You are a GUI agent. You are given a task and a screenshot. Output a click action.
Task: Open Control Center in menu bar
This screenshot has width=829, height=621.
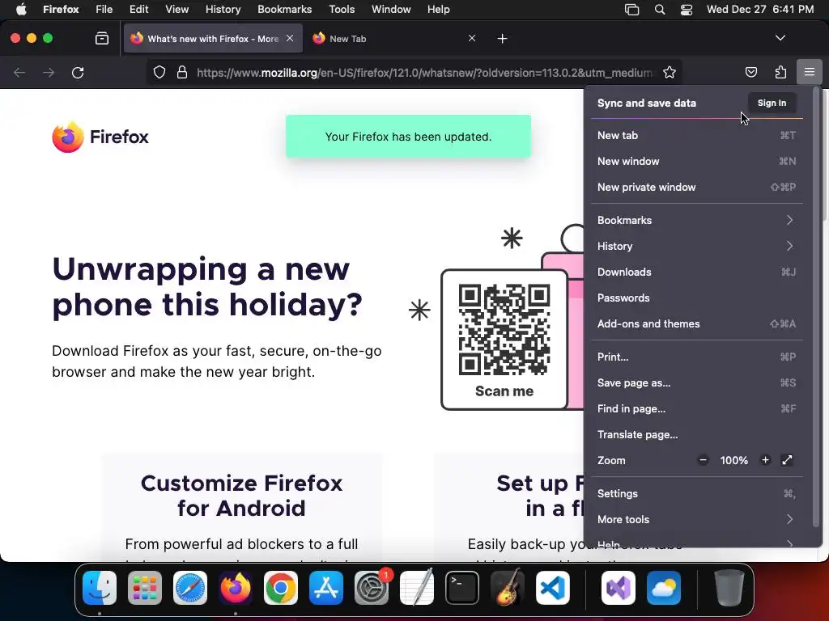coord(687,10)
